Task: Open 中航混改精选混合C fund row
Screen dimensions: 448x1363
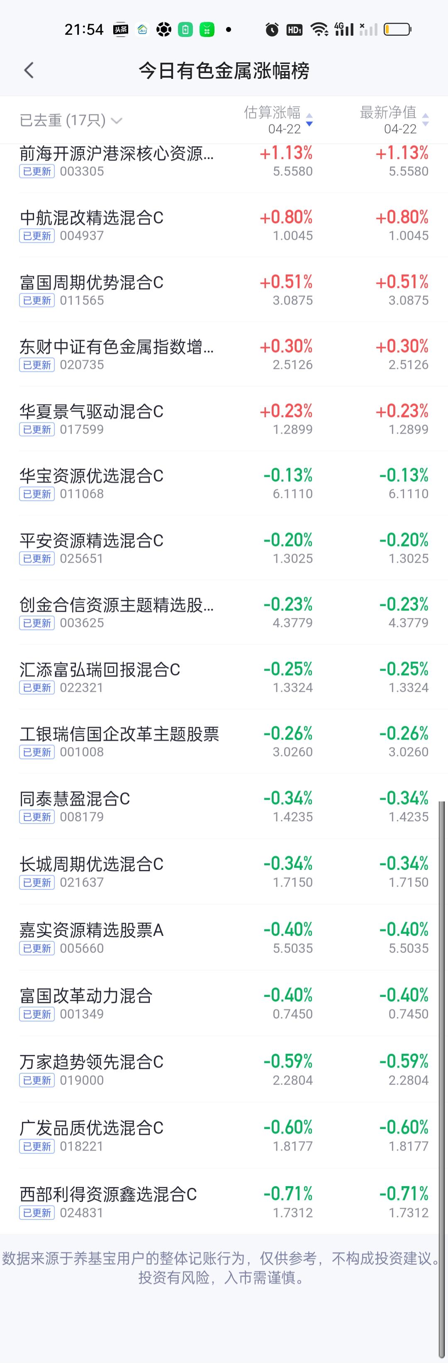Action: [224, 225]
